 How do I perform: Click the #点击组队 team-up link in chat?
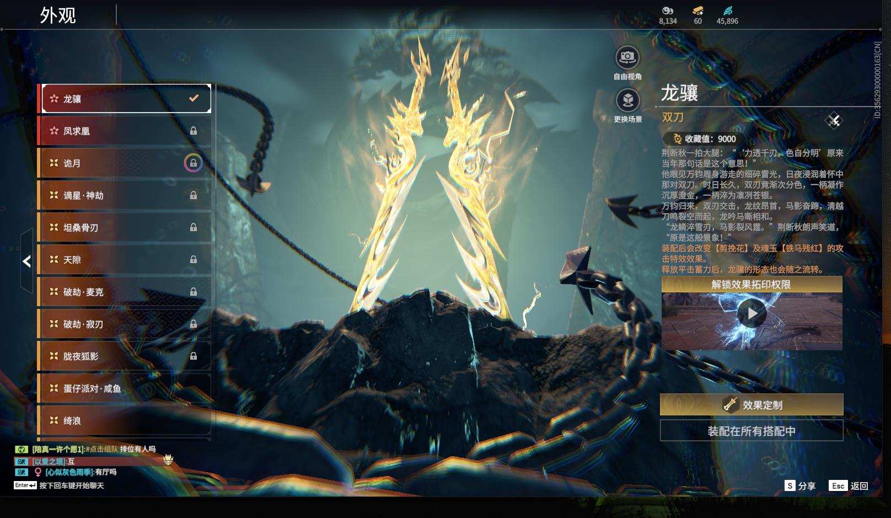102,449
